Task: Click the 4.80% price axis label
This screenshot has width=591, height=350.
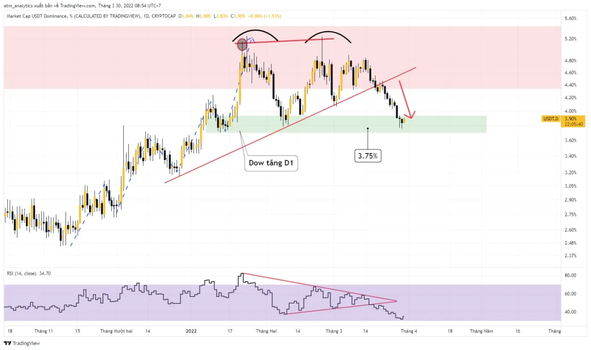Action: coord(570,60)
